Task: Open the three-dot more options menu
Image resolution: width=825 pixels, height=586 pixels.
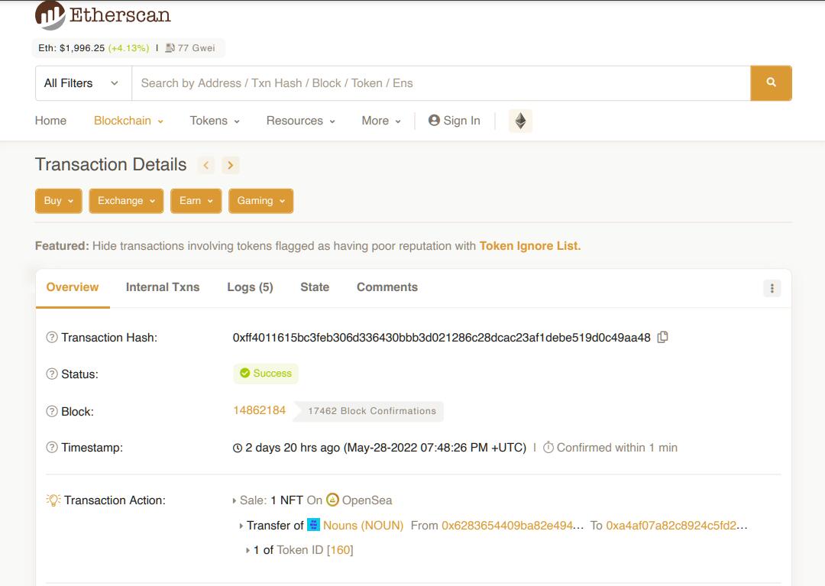Action: click(772, 288)
